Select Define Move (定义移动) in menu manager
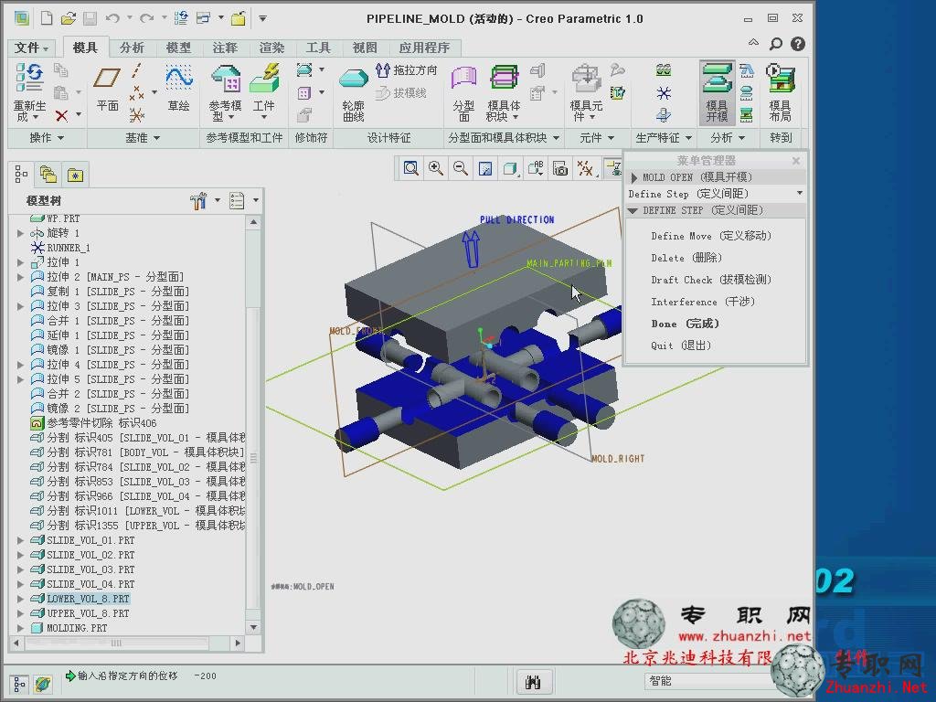 pyautogui.click(x=711, y=236)
